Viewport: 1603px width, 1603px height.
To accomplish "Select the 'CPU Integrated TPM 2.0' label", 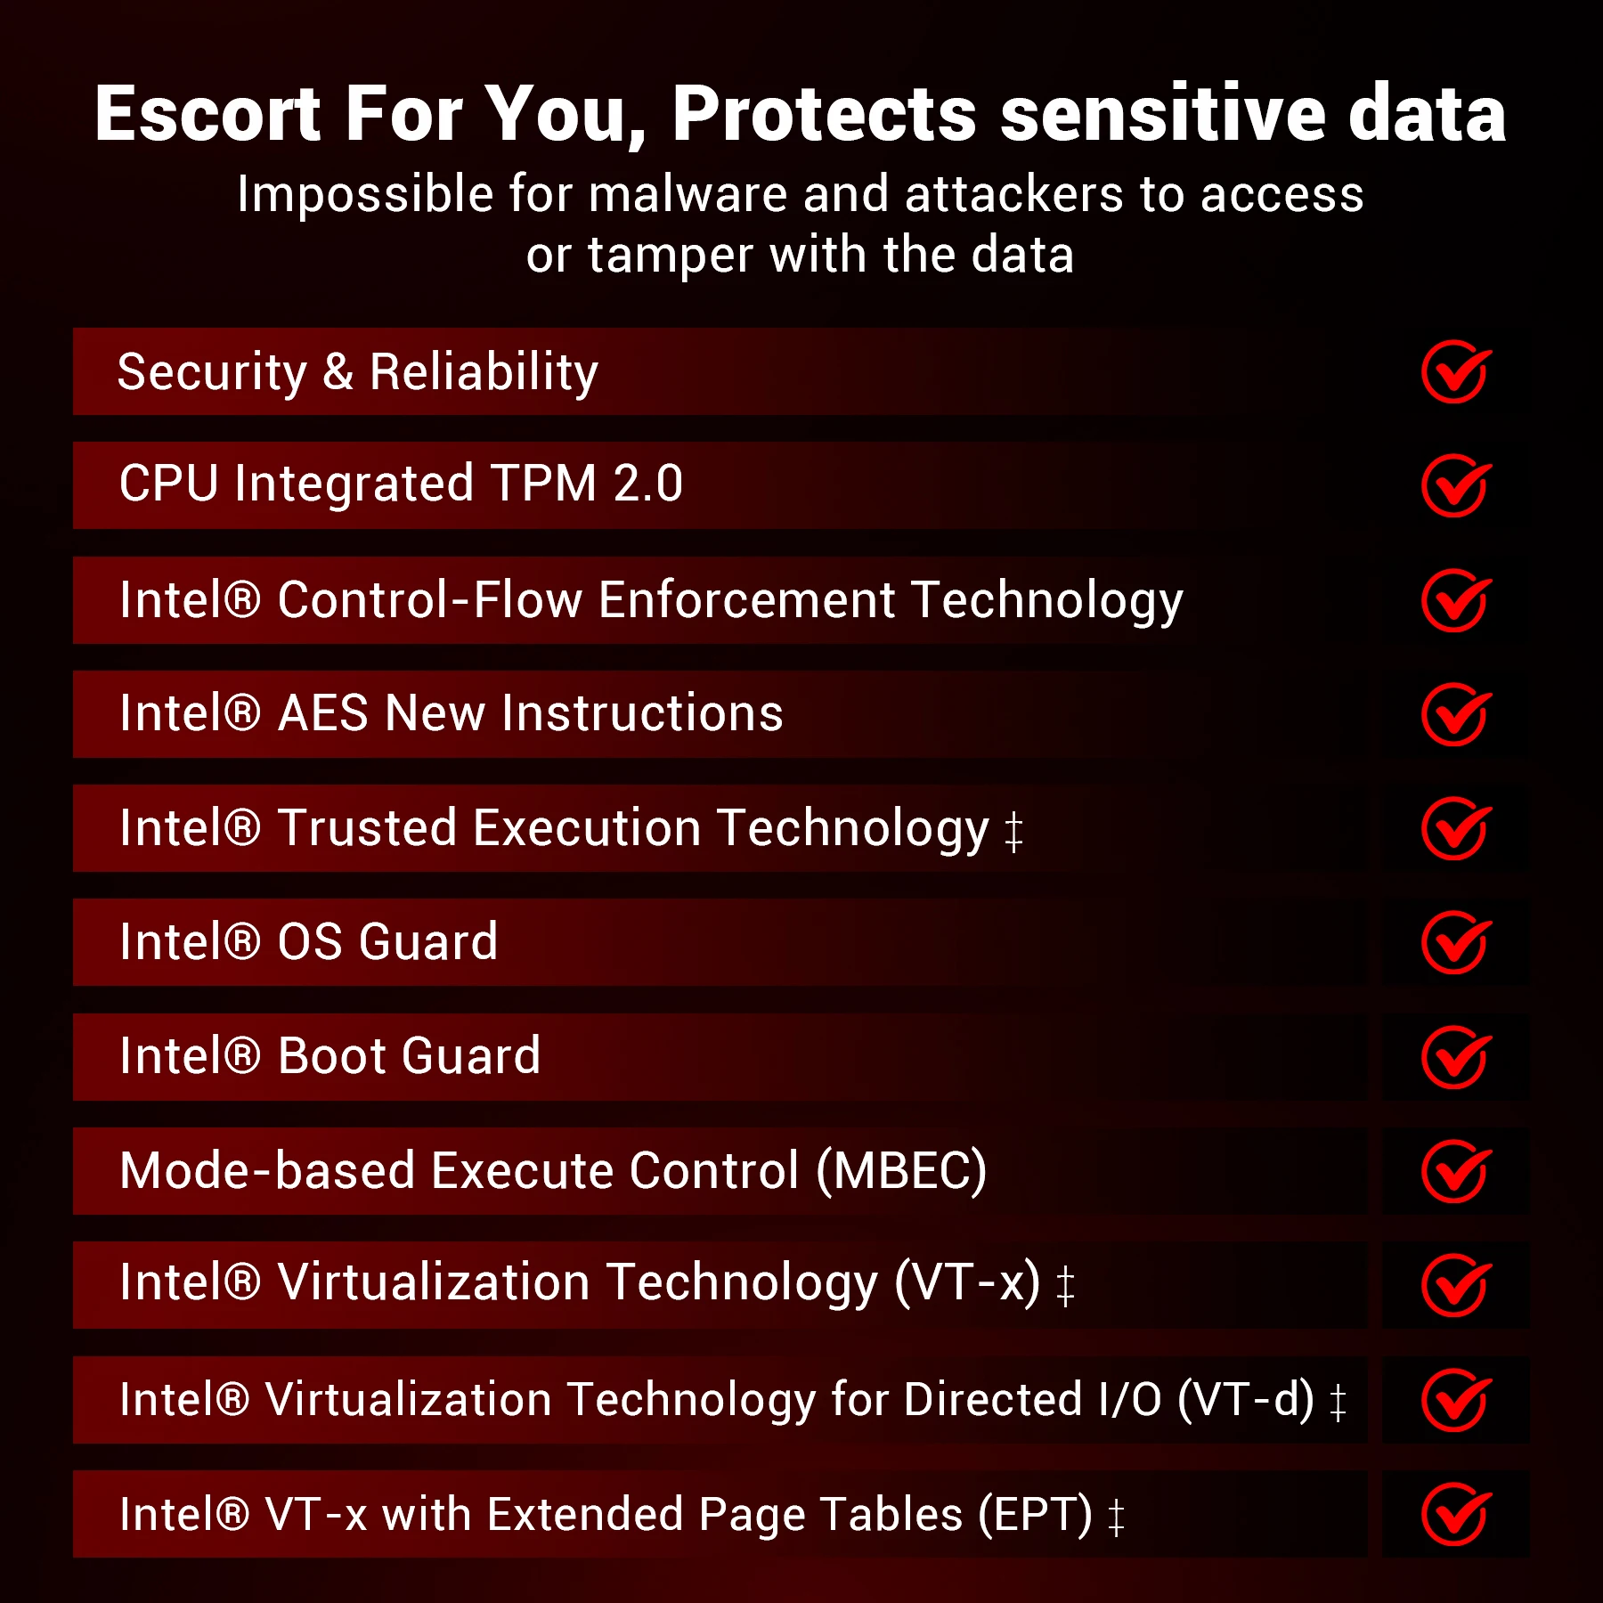I will point(401,484).
